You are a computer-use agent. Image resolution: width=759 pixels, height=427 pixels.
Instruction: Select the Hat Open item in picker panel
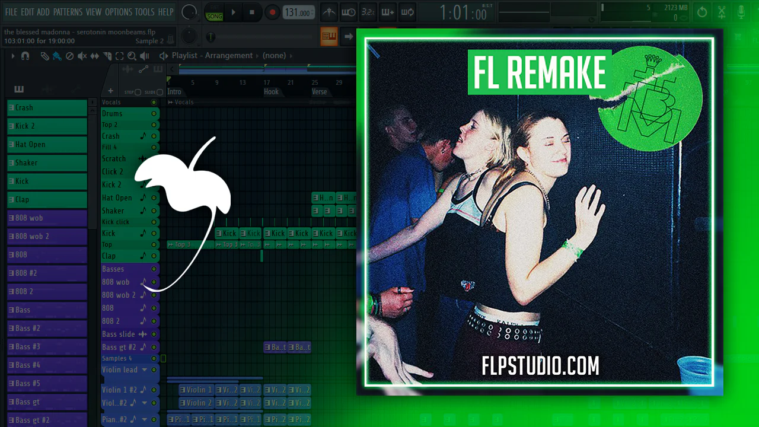point(47,145)
